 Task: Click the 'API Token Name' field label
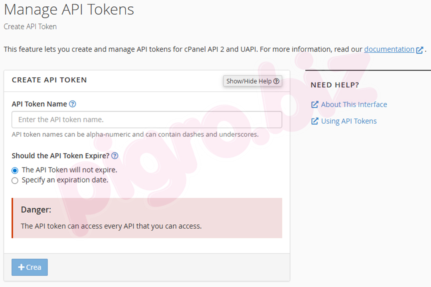coord(39,104)
